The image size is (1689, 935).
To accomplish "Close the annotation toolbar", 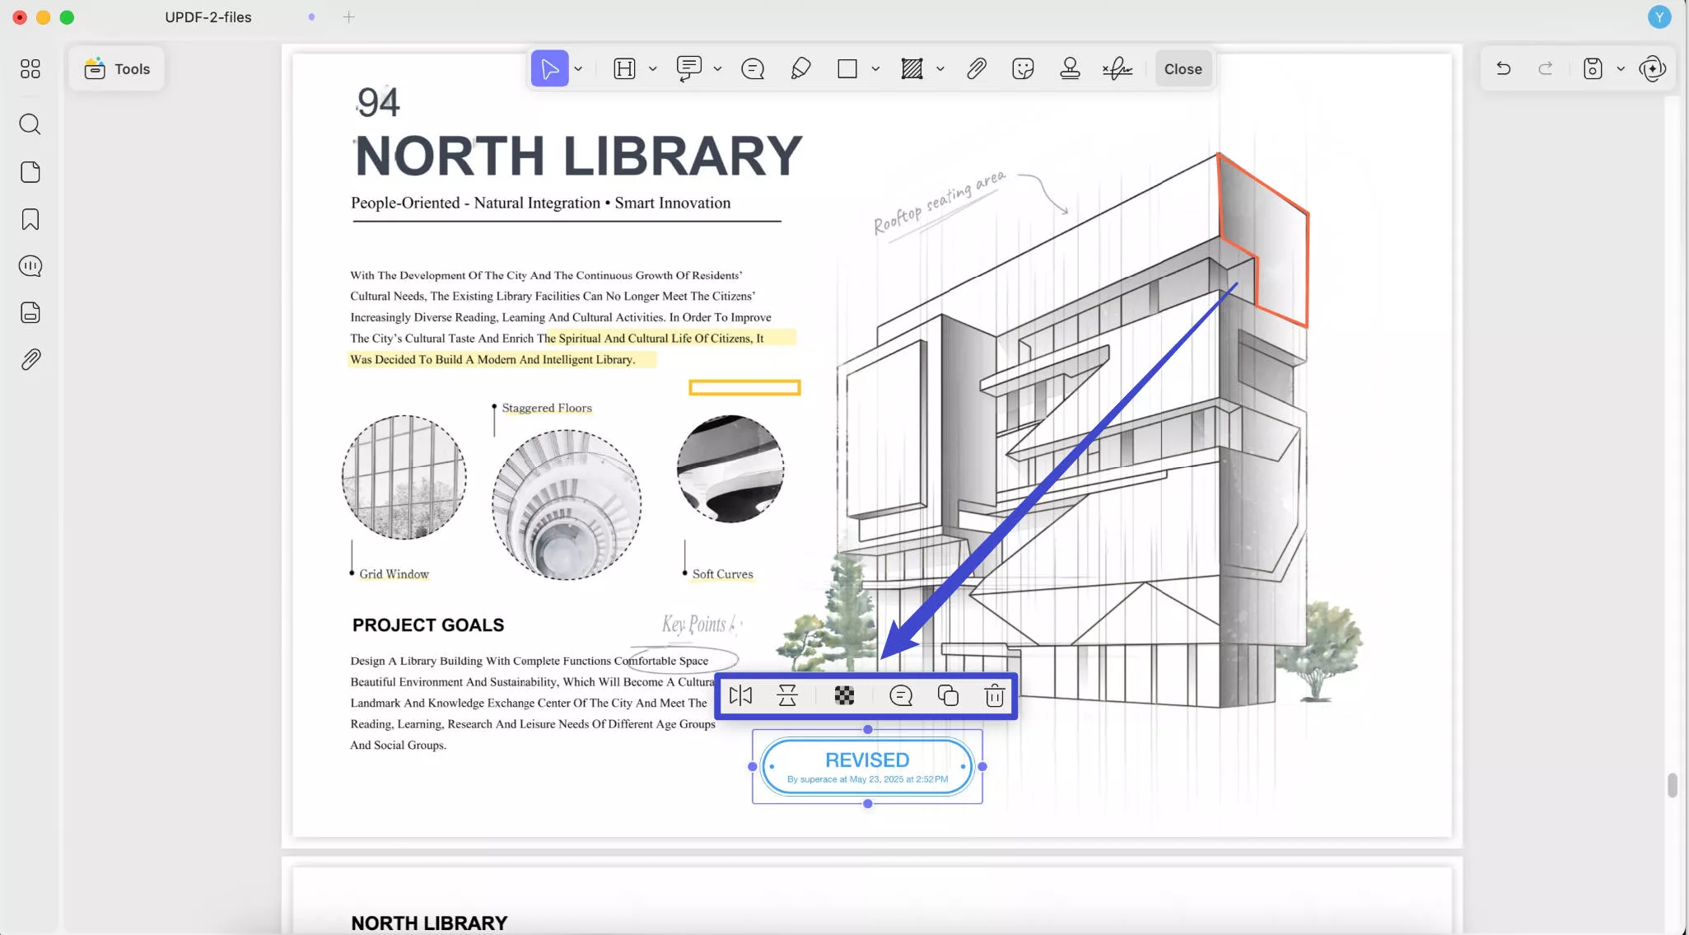I will click(1183, 69).
